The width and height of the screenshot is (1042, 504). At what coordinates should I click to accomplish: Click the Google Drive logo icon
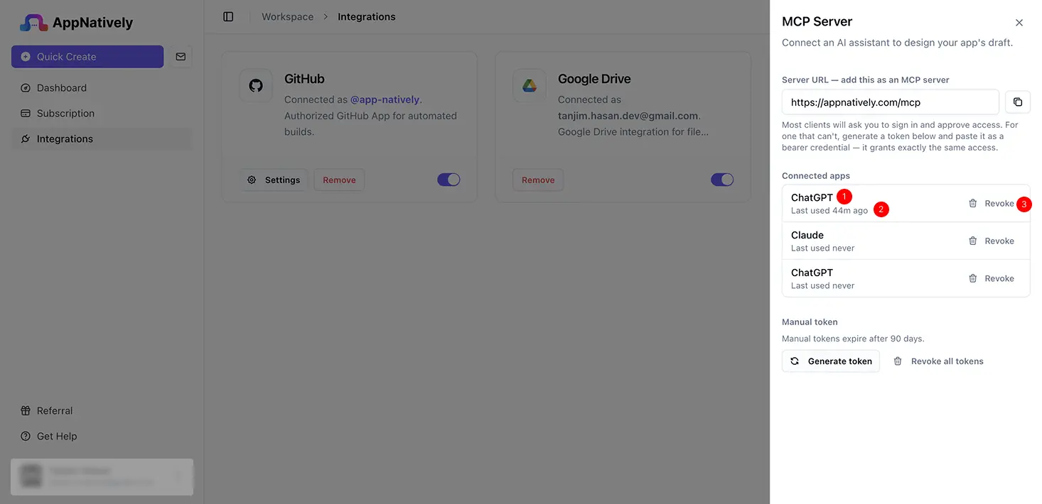[x=530, y=86]
